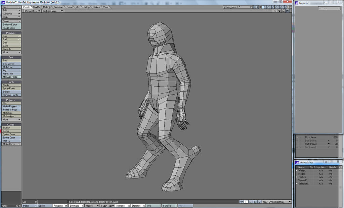344x208 pixels.
Task: Open the Perspective viewport dropdown
Action: click(32, 11)
